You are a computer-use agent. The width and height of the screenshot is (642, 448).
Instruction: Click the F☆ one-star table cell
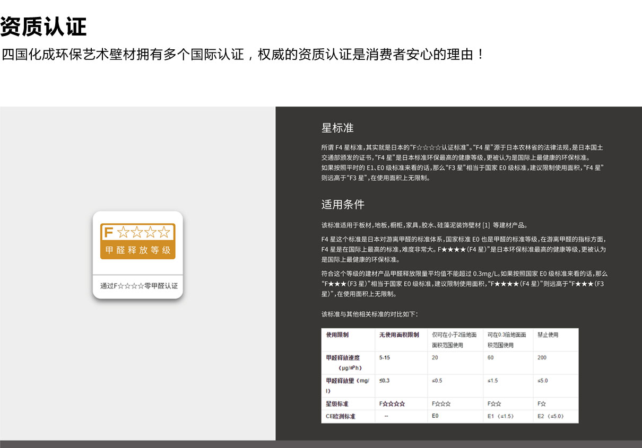pyautogui.click(x=541, y=404)
